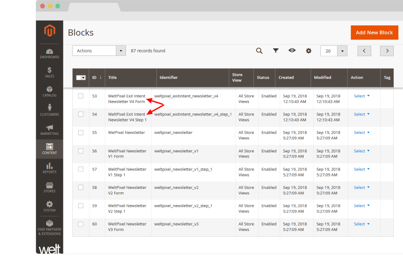This screenshot has height=257, width=403.
Task: Click the search magnifier icon
Action: [259, 51]
